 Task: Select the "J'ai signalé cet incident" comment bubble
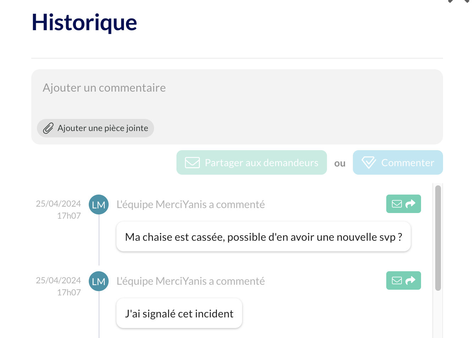point(179,314)
